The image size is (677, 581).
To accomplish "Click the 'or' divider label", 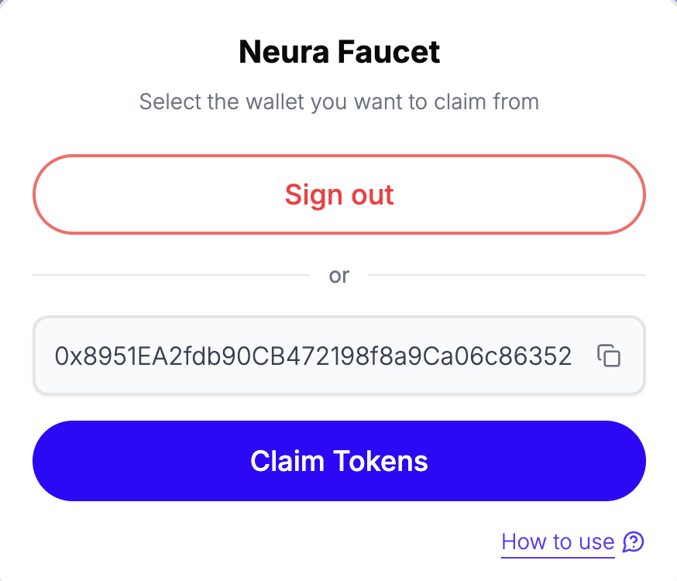I will pyautogui.click(x=339, y=275).
